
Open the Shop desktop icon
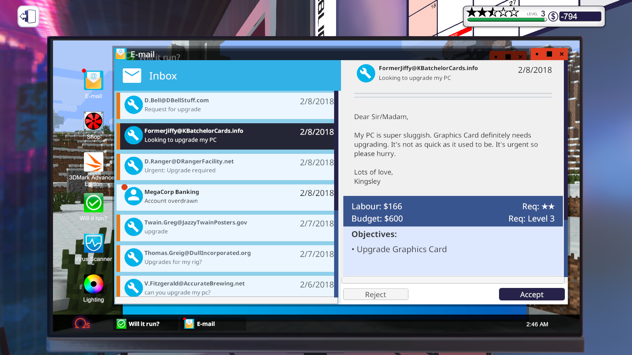coord(93,121)
